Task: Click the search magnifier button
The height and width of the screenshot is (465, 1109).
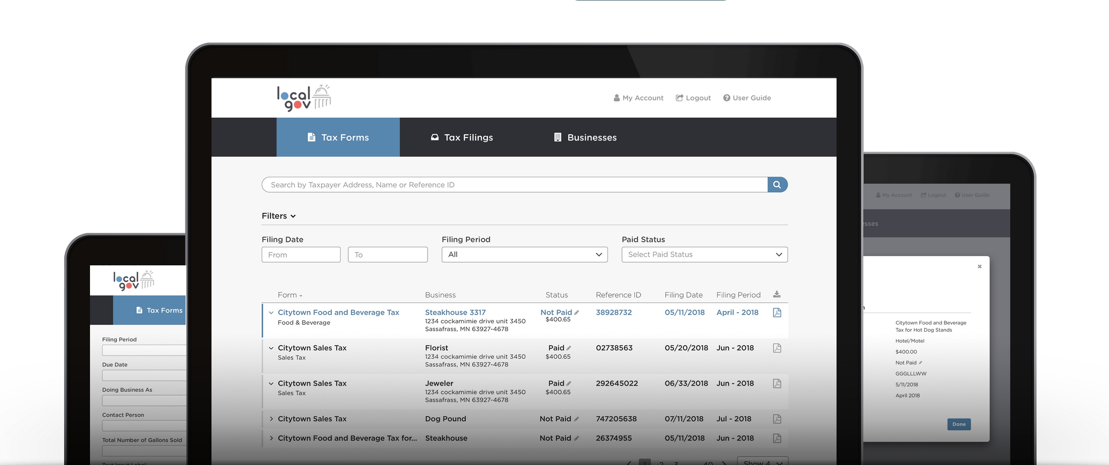Action: pyautogui.click(x=777, y=184)
